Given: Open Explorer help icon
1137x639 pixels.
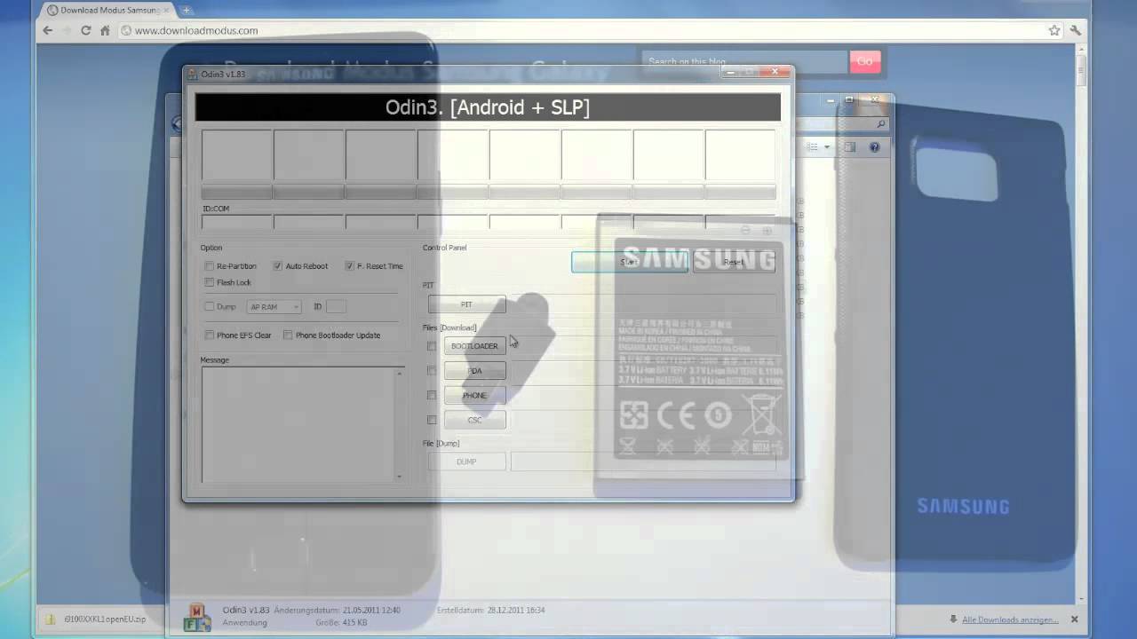Looking at the screenshot, I should (874, 147).
